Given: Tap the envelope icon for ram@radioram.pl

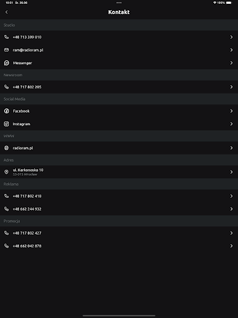Looking at the screenshot, I should 6,50.
